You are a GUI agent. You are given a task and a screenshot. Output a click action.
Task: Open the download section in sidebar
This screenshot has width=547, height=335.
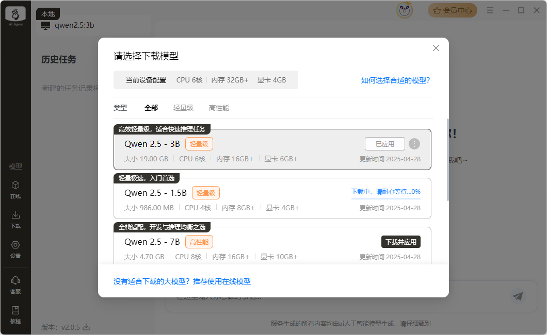pos(15,220)
